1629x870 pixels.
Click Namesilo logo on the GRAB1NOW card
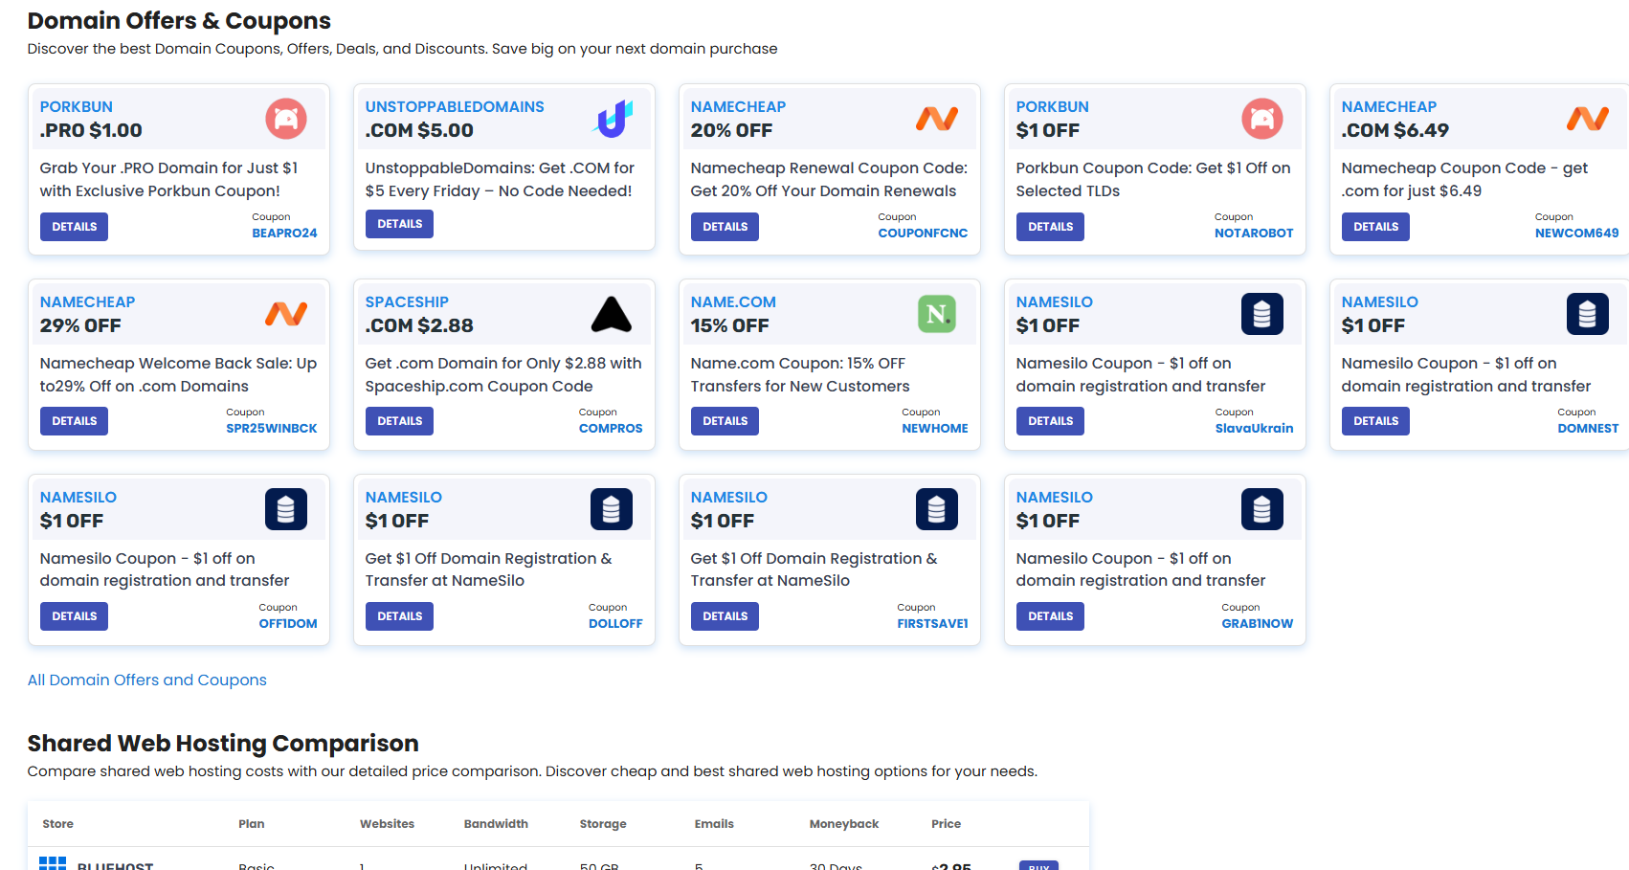1261,509
